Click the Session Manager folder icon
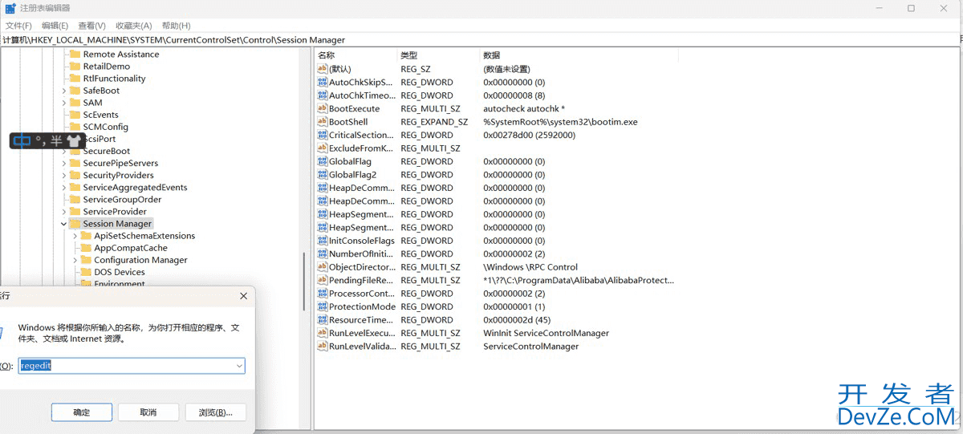963x434 pixels. (75, 224)
